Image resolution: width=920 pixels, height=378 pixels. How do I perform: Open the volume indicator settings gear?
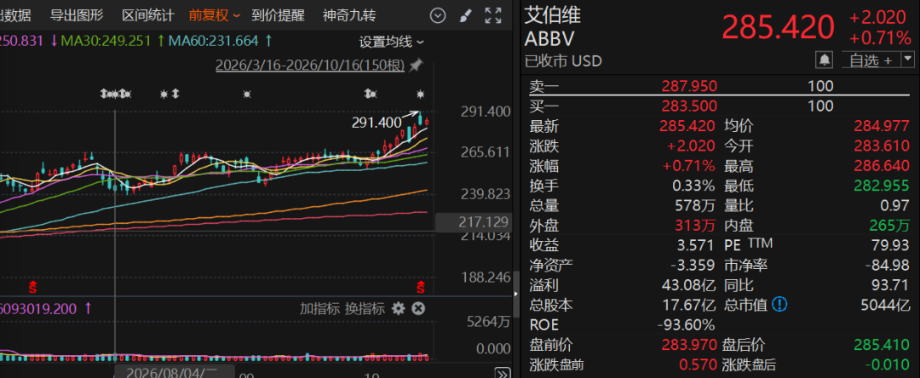tap(399, 308)
